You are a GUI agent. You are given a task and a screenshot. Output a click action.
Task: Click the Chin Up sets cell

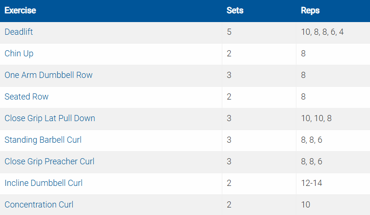pyautogui.click(x=229, y=54)
